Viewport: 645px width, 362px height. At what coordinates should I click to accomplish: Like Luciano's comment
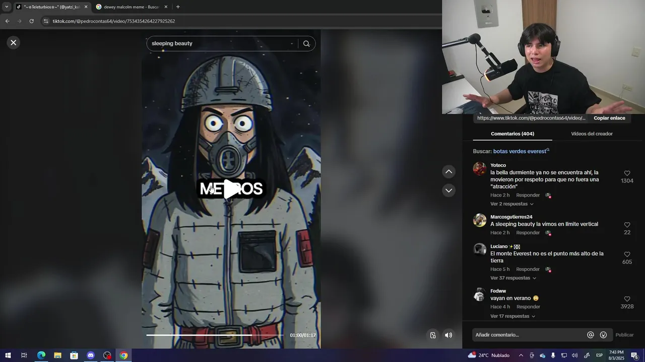point(627,255)
